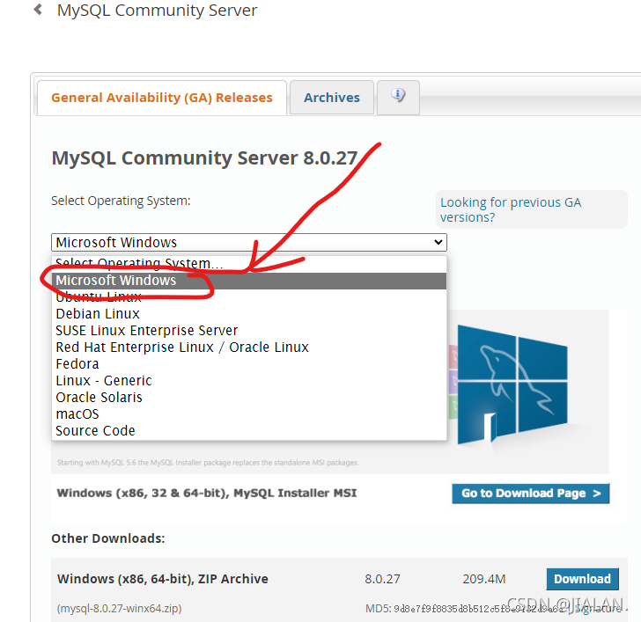Open Looking for previous GA versions link
The width and height of the screenshot is (641, 622).
click(511, 209)
